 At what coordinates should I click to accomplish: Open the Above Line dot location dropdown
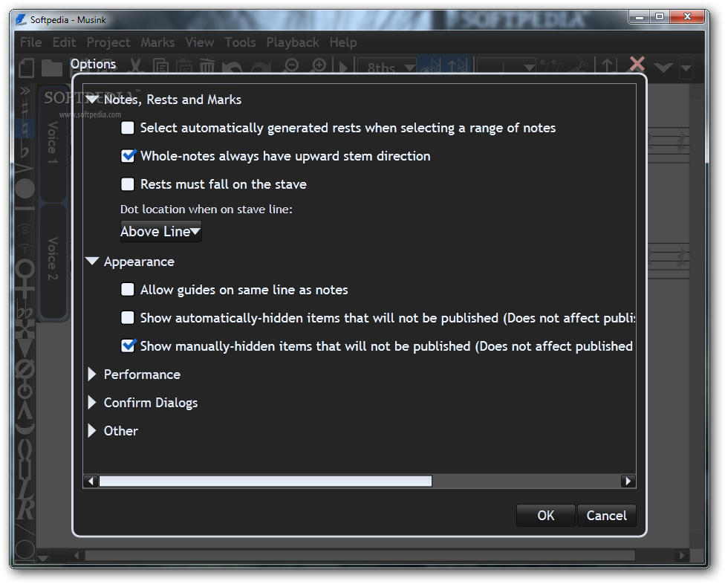click(x=161, y=231)
